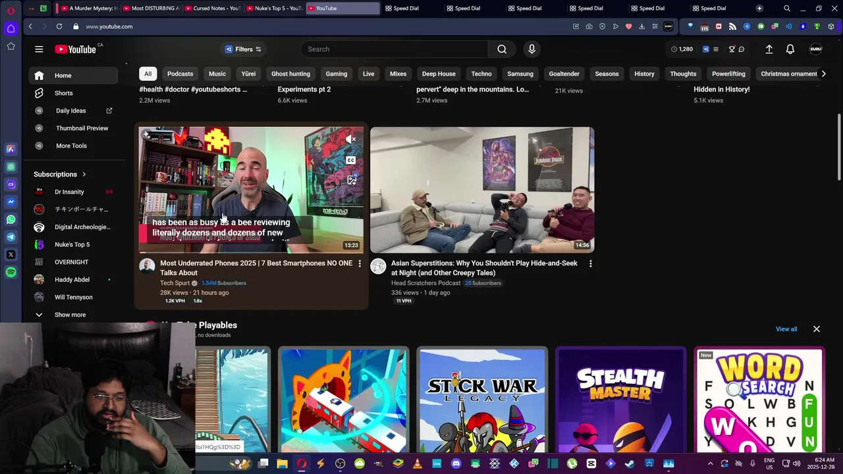
Task: Select the All filter chip
Action: 148,74
